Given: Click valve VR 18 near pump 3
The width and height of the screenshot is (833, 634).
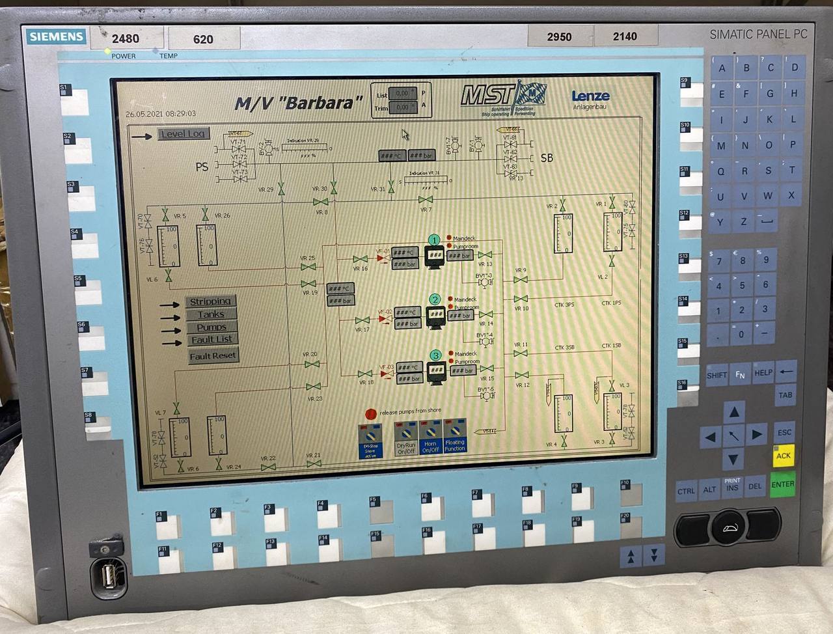Looking at the screenshot, I should pyautogui.click(x=365, y=374).
